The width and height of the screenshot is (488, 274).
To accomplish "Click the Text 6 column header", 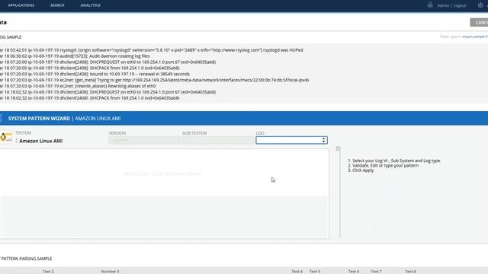I will click(x=354, y=272).
